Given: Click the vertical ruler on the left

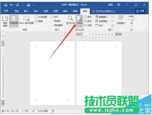Looking at the screenshot, I should [3, 73].
